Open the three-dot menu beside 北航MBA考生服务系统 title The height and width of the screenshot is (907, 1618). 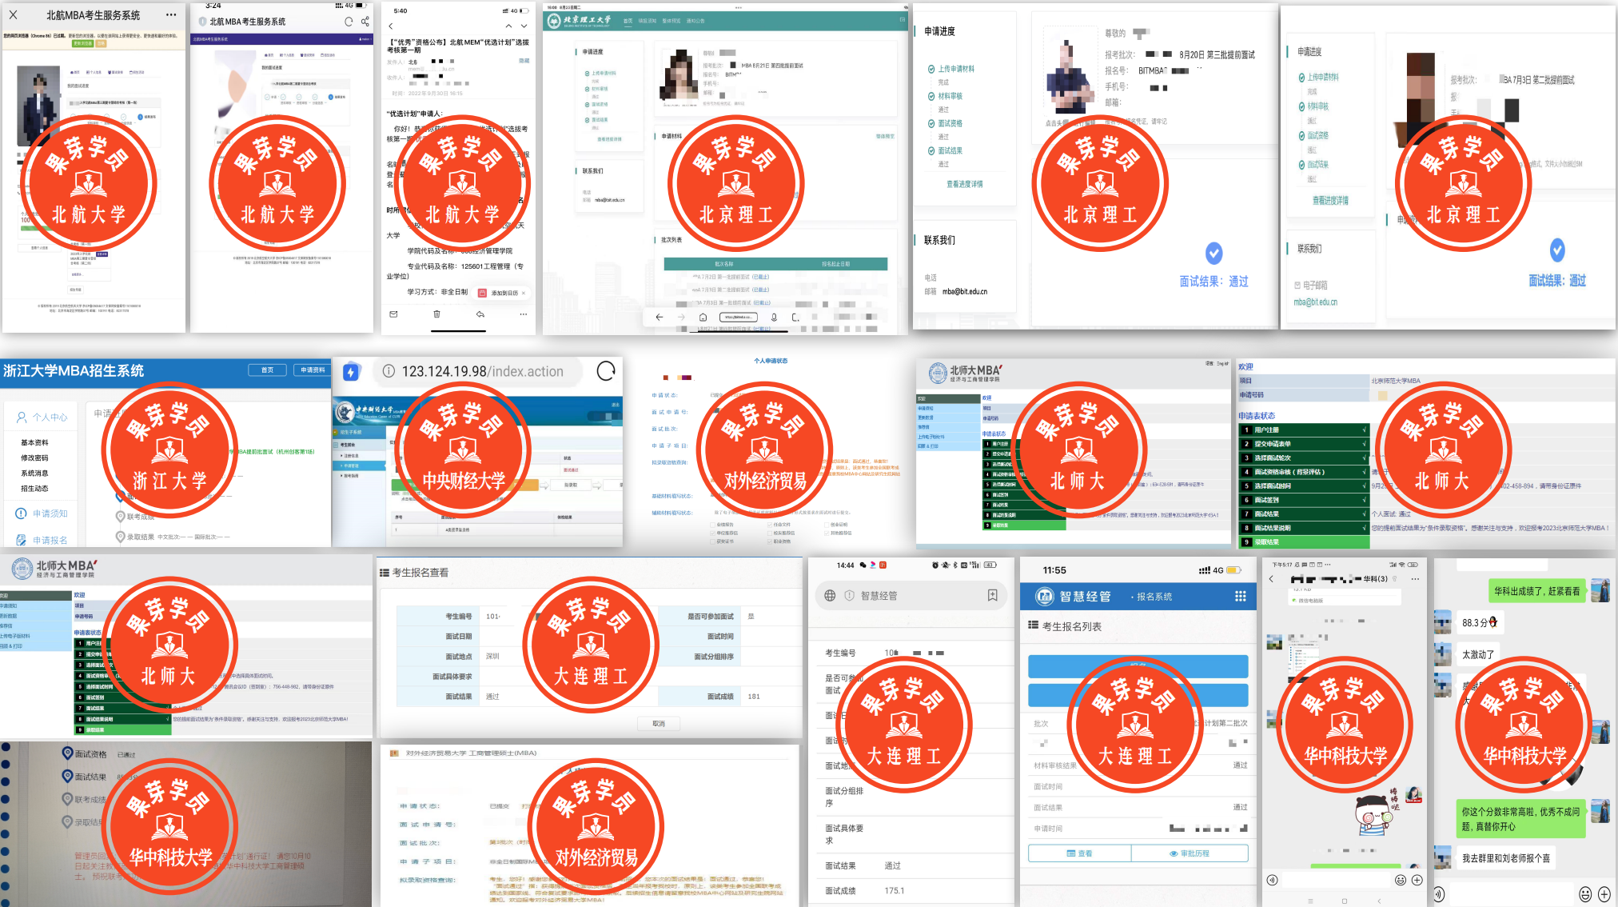point(171,15)
